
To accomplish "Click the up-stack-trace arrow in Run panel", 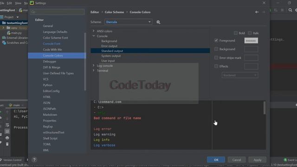I will [x=7, y=112].
